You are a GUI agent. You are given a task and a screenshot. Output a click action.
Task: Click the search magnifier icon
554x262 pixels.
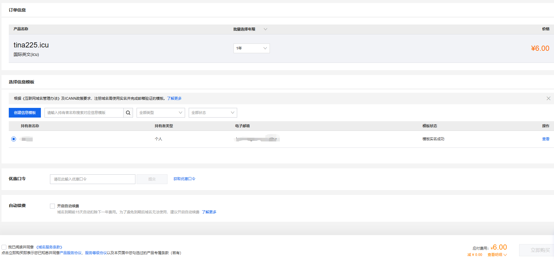[x=128, y=113]
